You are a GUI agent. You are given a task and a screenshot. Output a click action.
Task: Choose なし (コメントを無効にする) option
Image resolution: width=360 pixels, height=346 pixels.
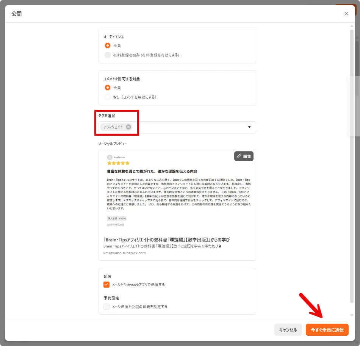tap(108, 97)
